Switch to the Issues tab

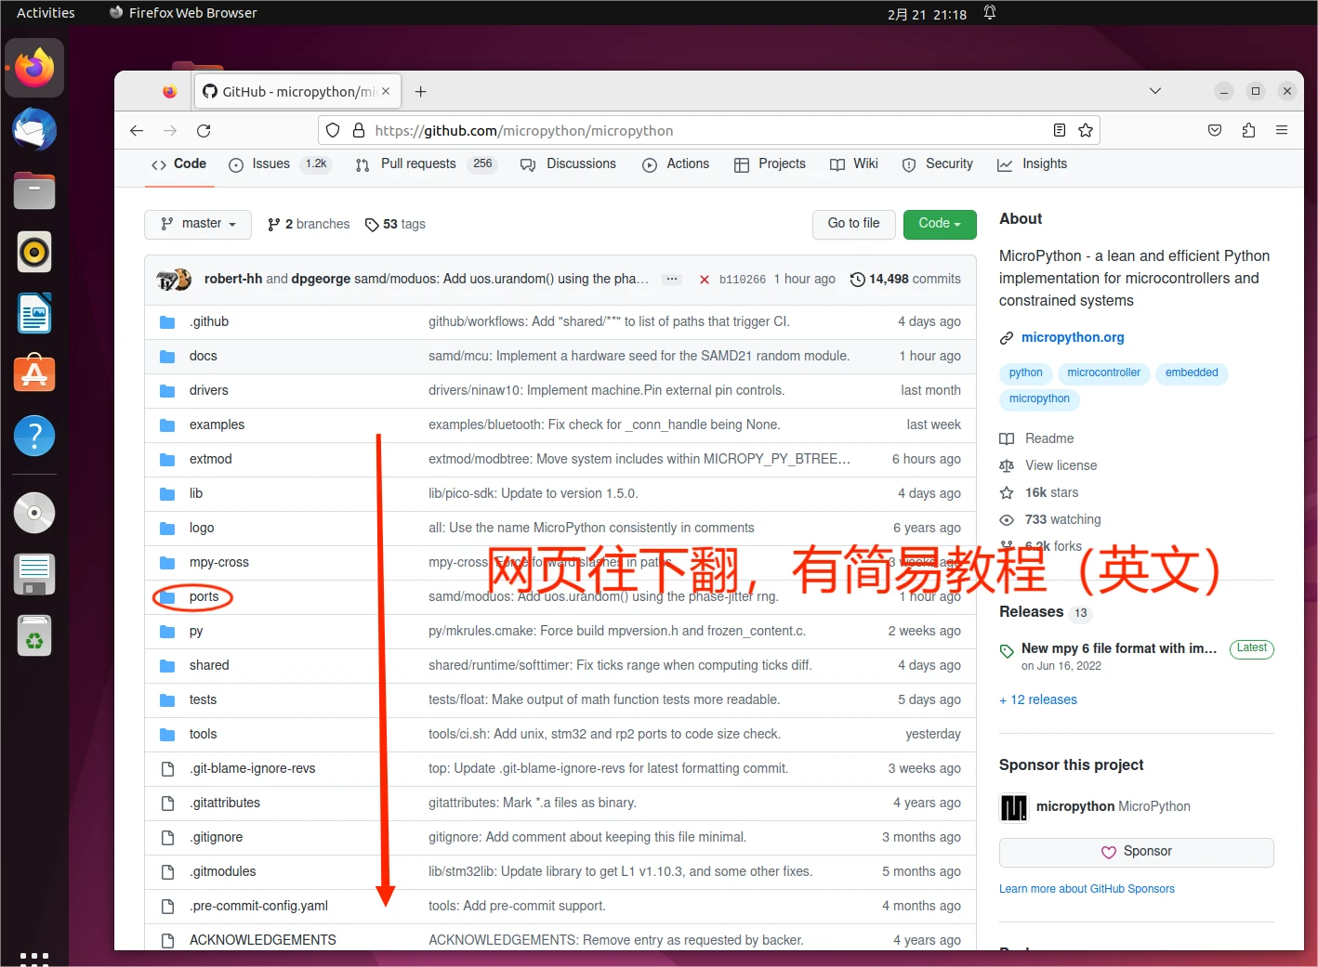279,164
